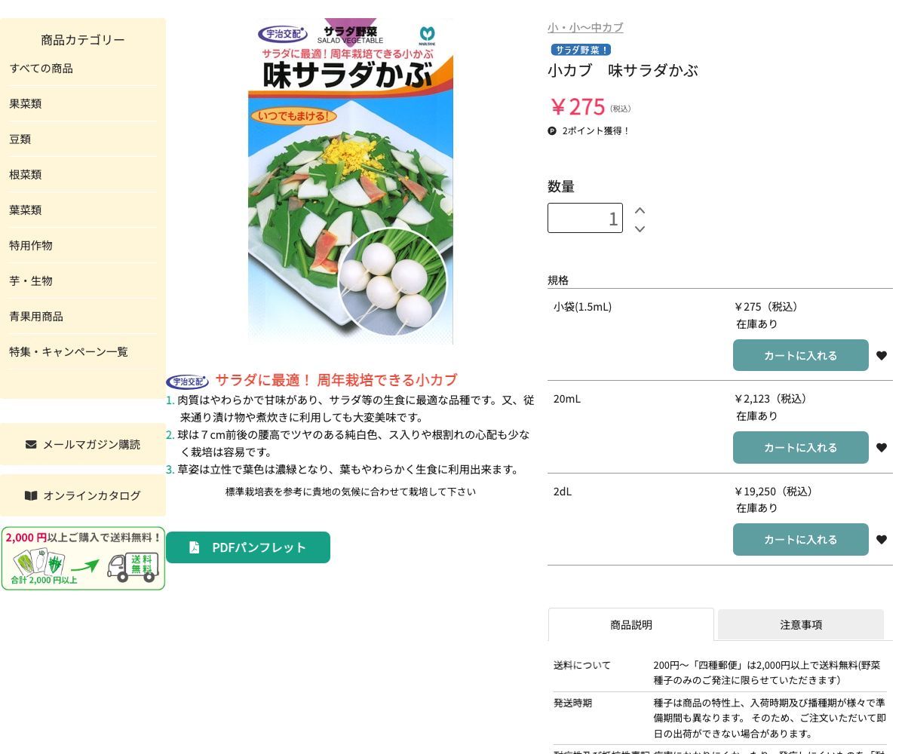Switch to the 注意事項 tab
This screenshot has width=905, height=754.
click(x=801, y=624)
